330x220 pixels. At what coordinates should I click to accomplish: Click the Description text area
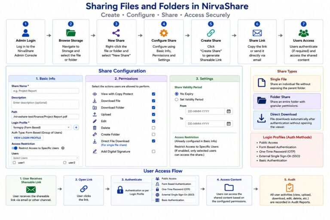click(45, 104)
